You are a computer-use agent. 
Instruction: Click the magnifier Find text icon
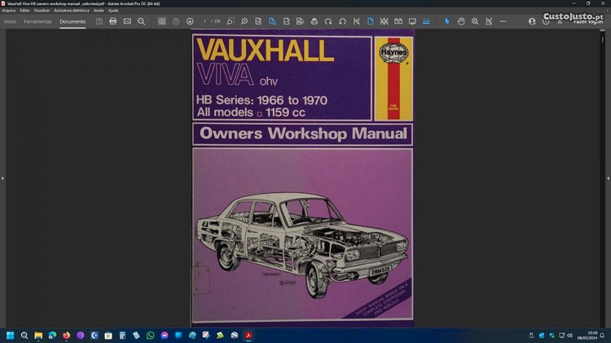click(x=141, y=21)
